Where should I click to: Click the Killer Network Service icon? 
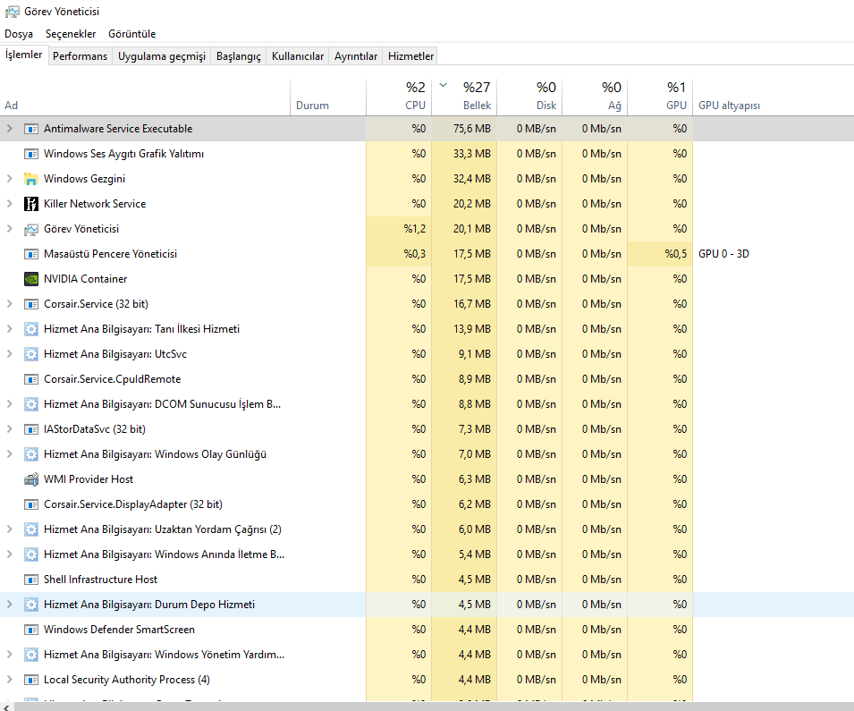31,204
